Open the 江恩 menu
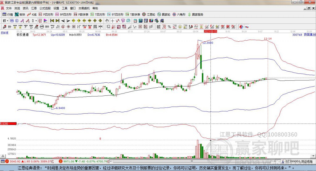The height and width of the screenshot is (171, 316). (x=34, y=8)
